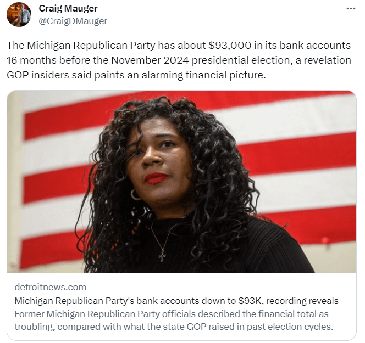Open headline about bank accounts down to $93K
This screenshot has width=365, height=343.
tap(176, 301)
